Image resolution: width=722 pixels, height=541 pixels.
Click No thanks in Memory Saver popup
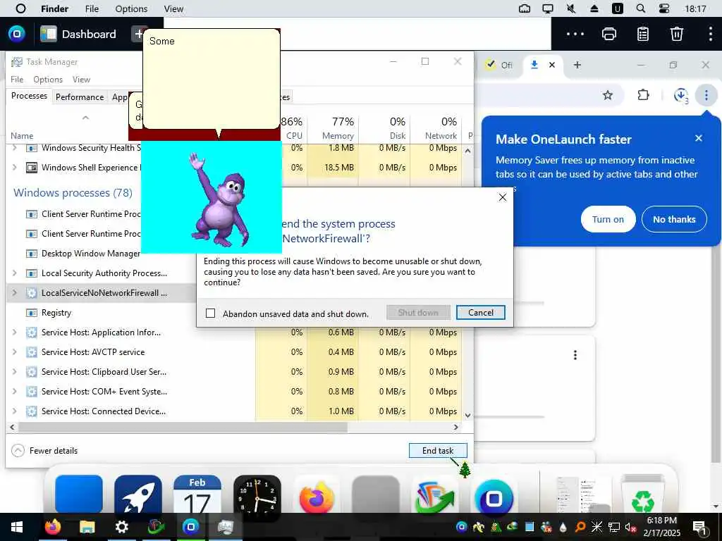tap(673, 220)
